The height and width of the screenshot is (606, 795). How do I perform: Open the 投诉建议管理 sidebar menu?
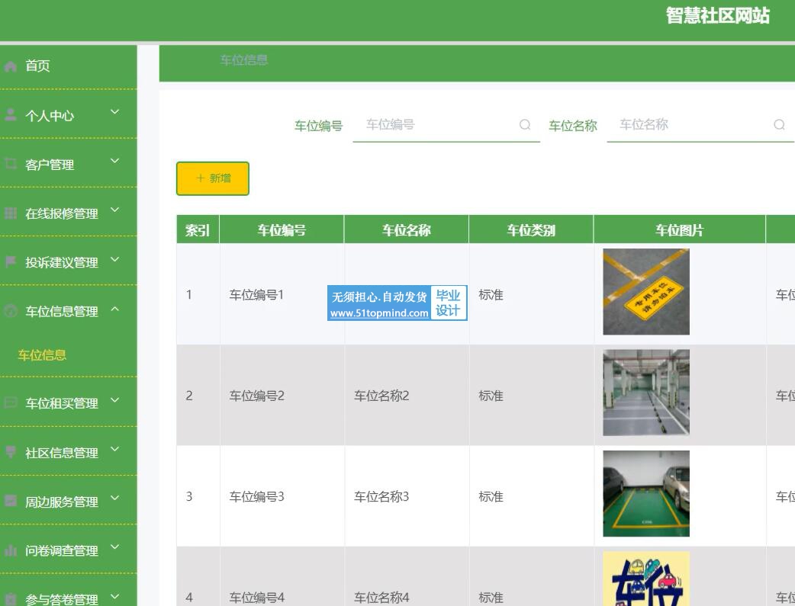[x=69, y=261]
